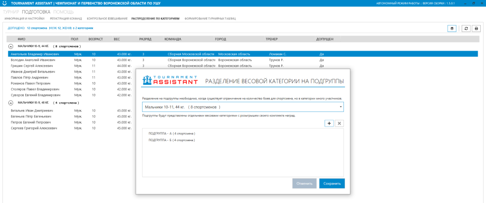Collapse the Мальчики 10-11, 48 кг group
This screenshot has height=203, width=486.
[11, 103]
